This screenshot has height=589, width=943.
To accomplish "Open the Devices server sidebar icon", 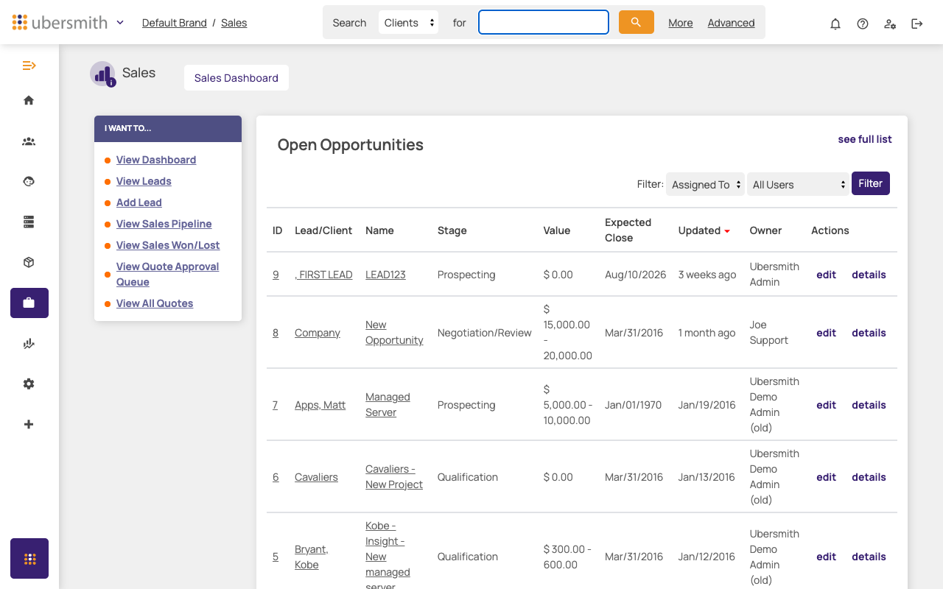I will [29, 222].
